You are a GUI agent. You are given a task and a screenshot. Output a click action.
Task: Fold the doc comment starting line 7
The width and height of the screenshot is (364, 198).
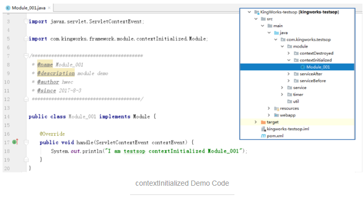[26, 56]
